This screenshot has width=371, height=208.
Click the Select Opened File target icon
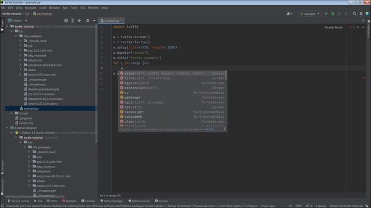66,21
